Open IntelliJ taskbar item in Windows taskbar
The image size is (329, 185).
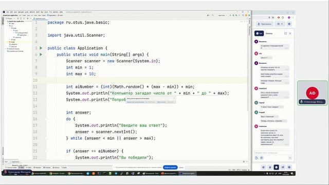pyautogui.click(x=188, y=174)
